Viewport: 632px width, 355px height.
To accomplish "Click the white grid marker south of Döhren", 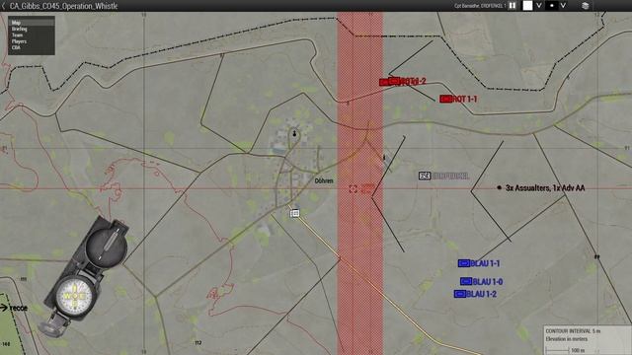I will click(x=294, y=213).
